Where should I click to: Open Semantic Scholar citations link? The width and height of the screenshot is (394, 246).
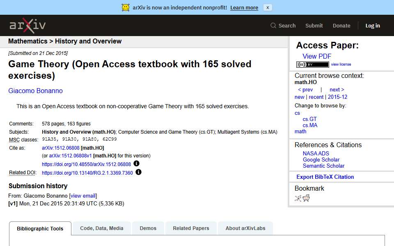(x=324, y=166)
